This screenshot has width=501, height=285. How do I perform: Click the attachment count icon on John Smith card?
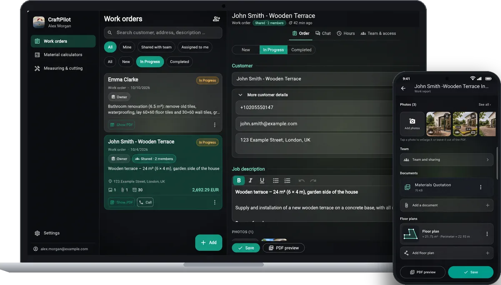(123, 190)
